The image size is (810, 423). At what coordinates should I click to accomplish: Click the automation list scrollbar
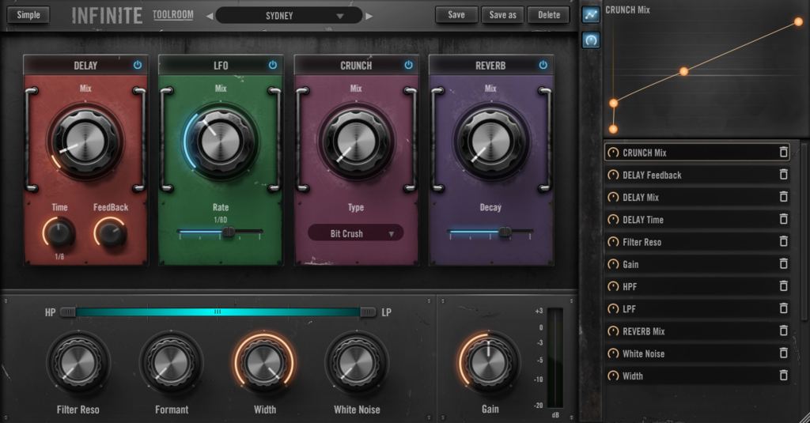(x=804, y=232)
